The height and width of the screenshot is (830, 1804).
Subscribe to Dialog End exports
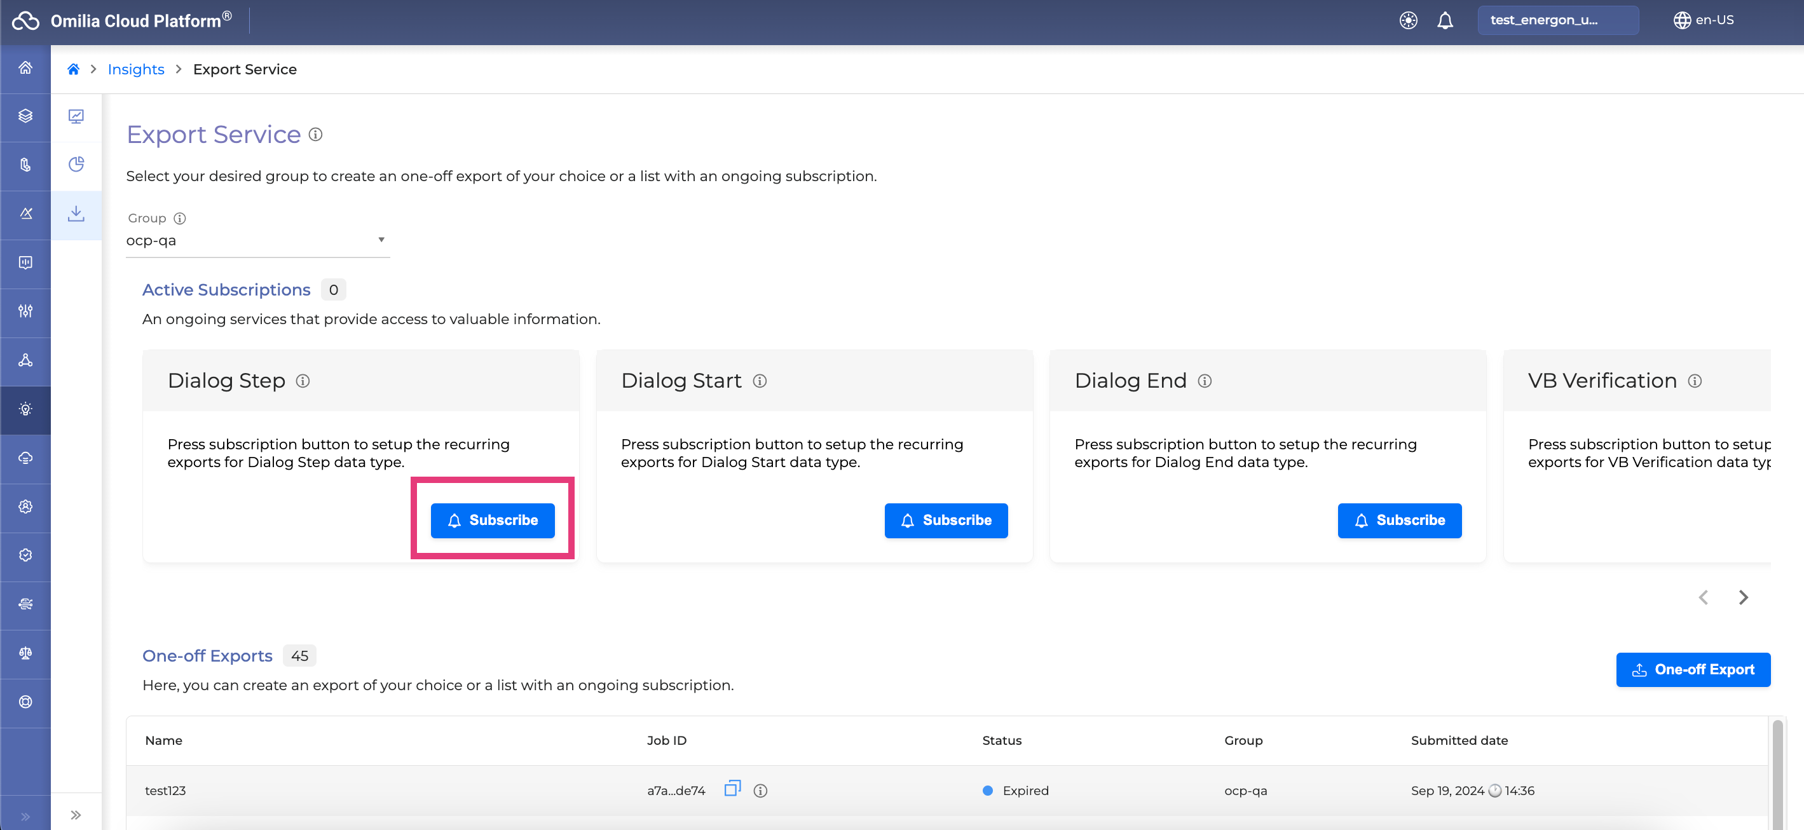1398,520
